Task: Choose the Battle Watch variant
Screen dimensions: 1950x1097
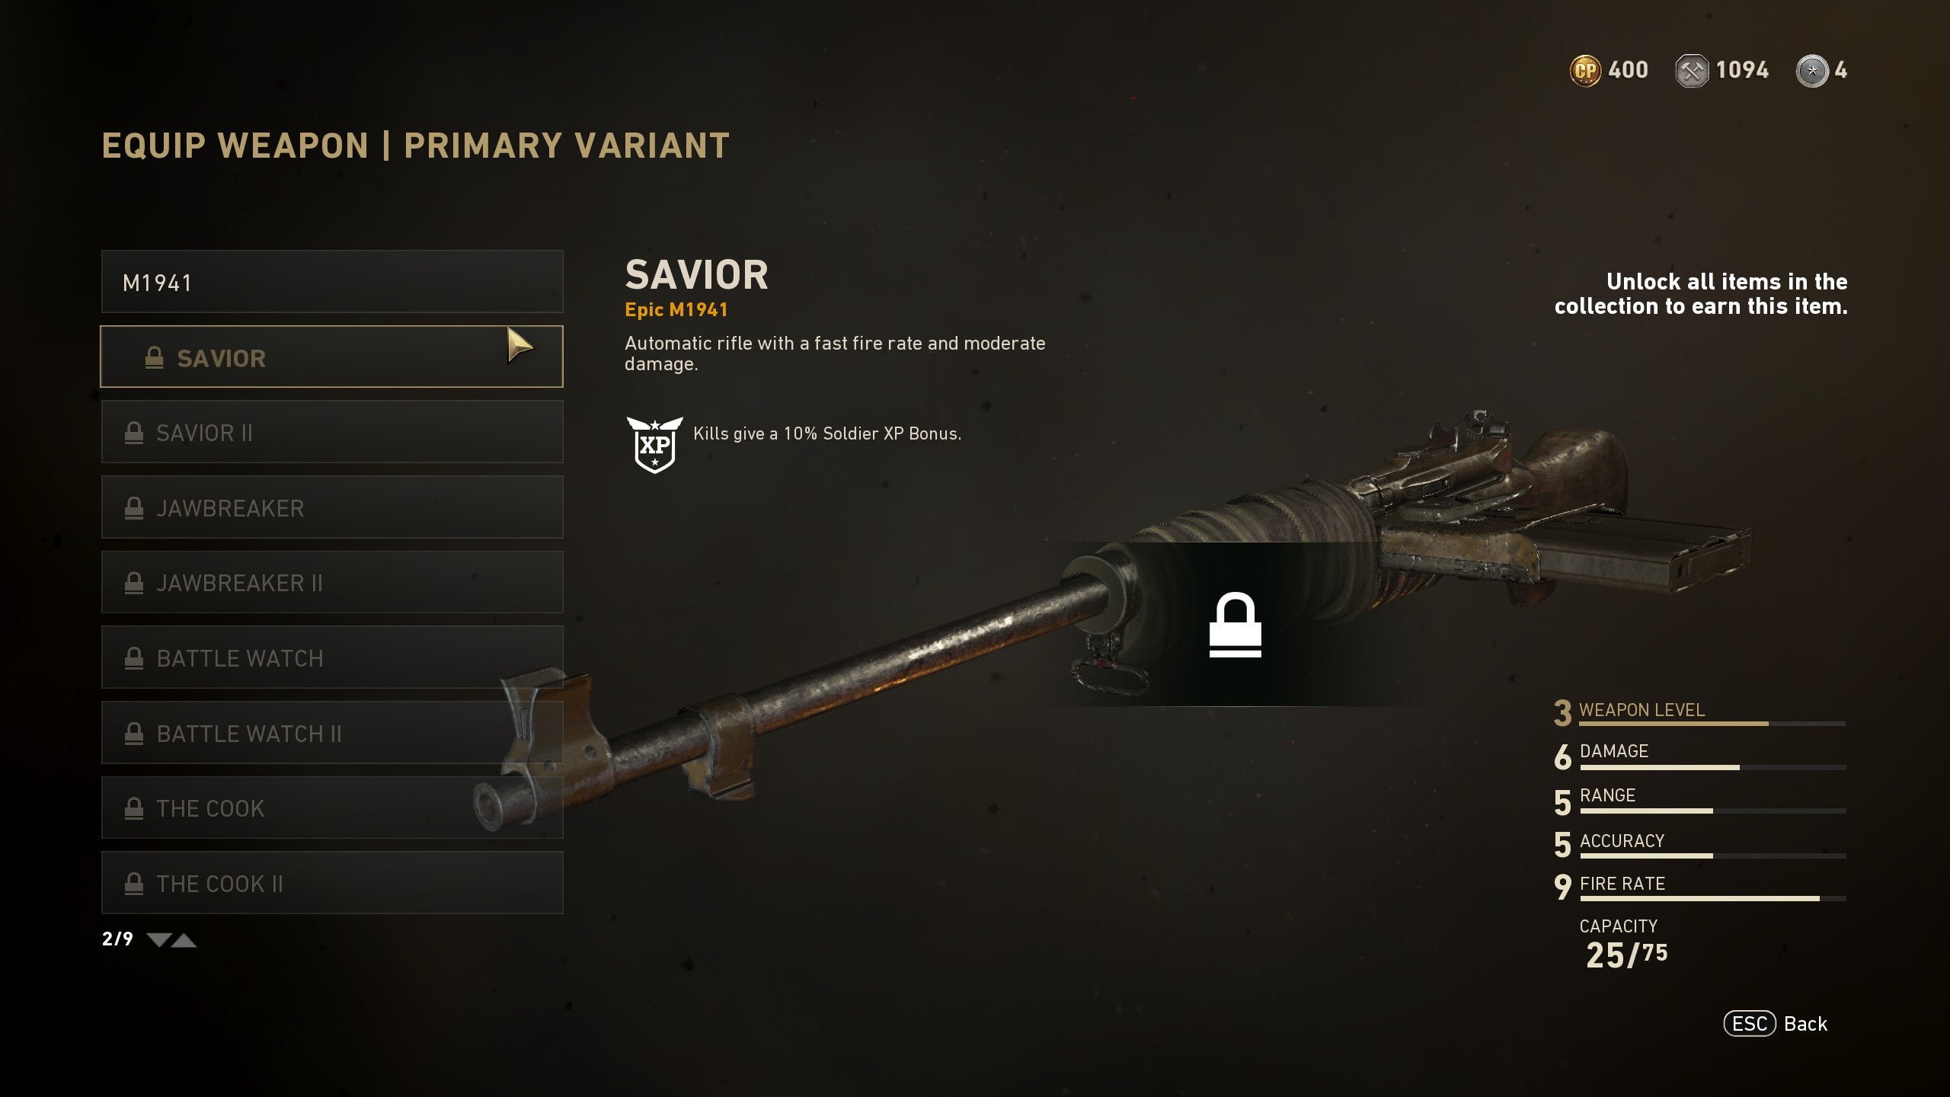Action: click(332, 657)
